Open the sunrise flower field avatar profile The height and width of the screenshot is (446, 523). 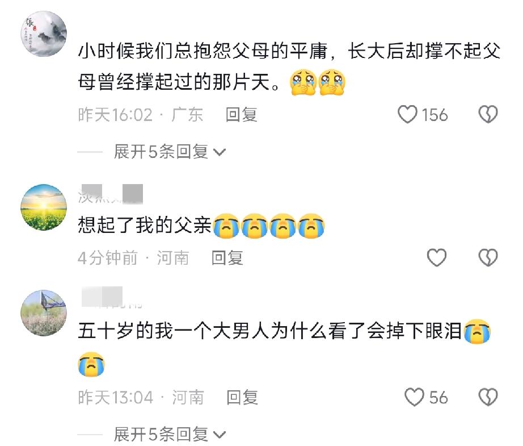pyautogui.click(x=44, y=207)
